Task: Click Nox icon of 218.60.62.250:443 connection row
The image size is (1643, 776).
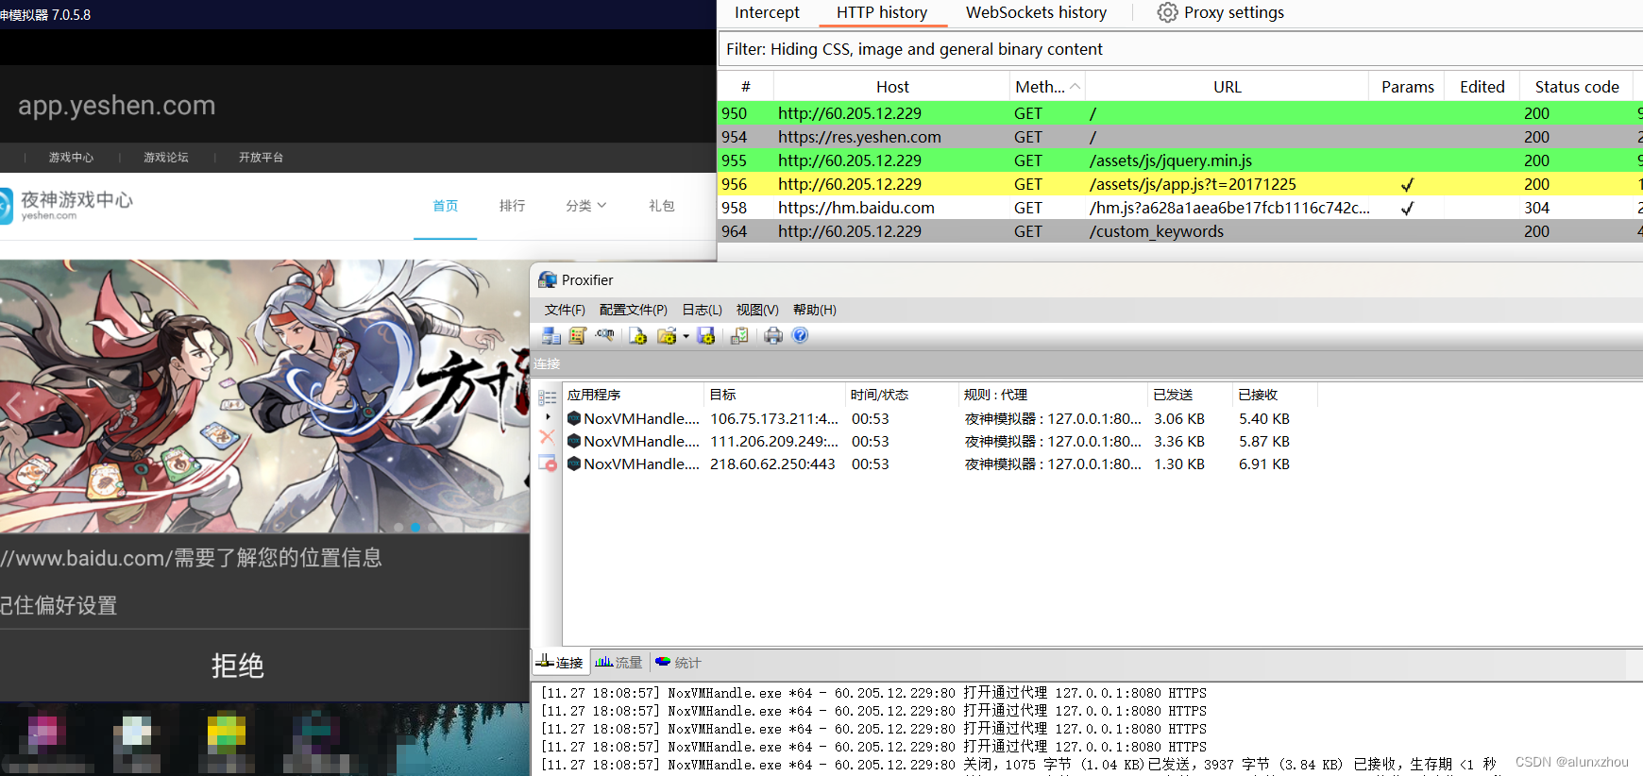Action: point(574,464)
